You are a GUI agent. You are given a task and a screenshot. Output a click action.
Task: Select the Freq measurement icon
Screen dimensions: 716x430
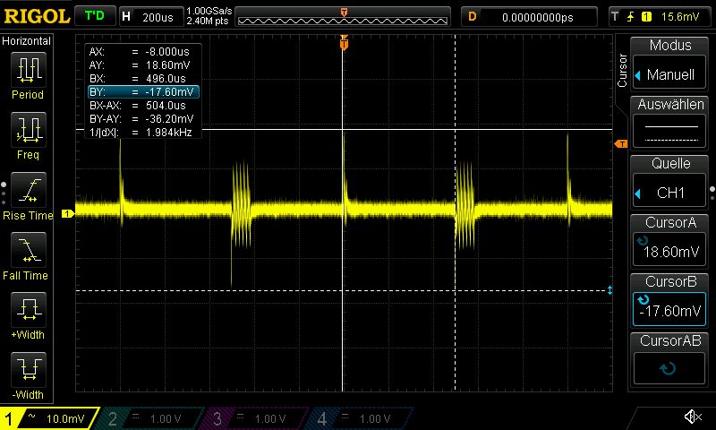tap(28, 130)
